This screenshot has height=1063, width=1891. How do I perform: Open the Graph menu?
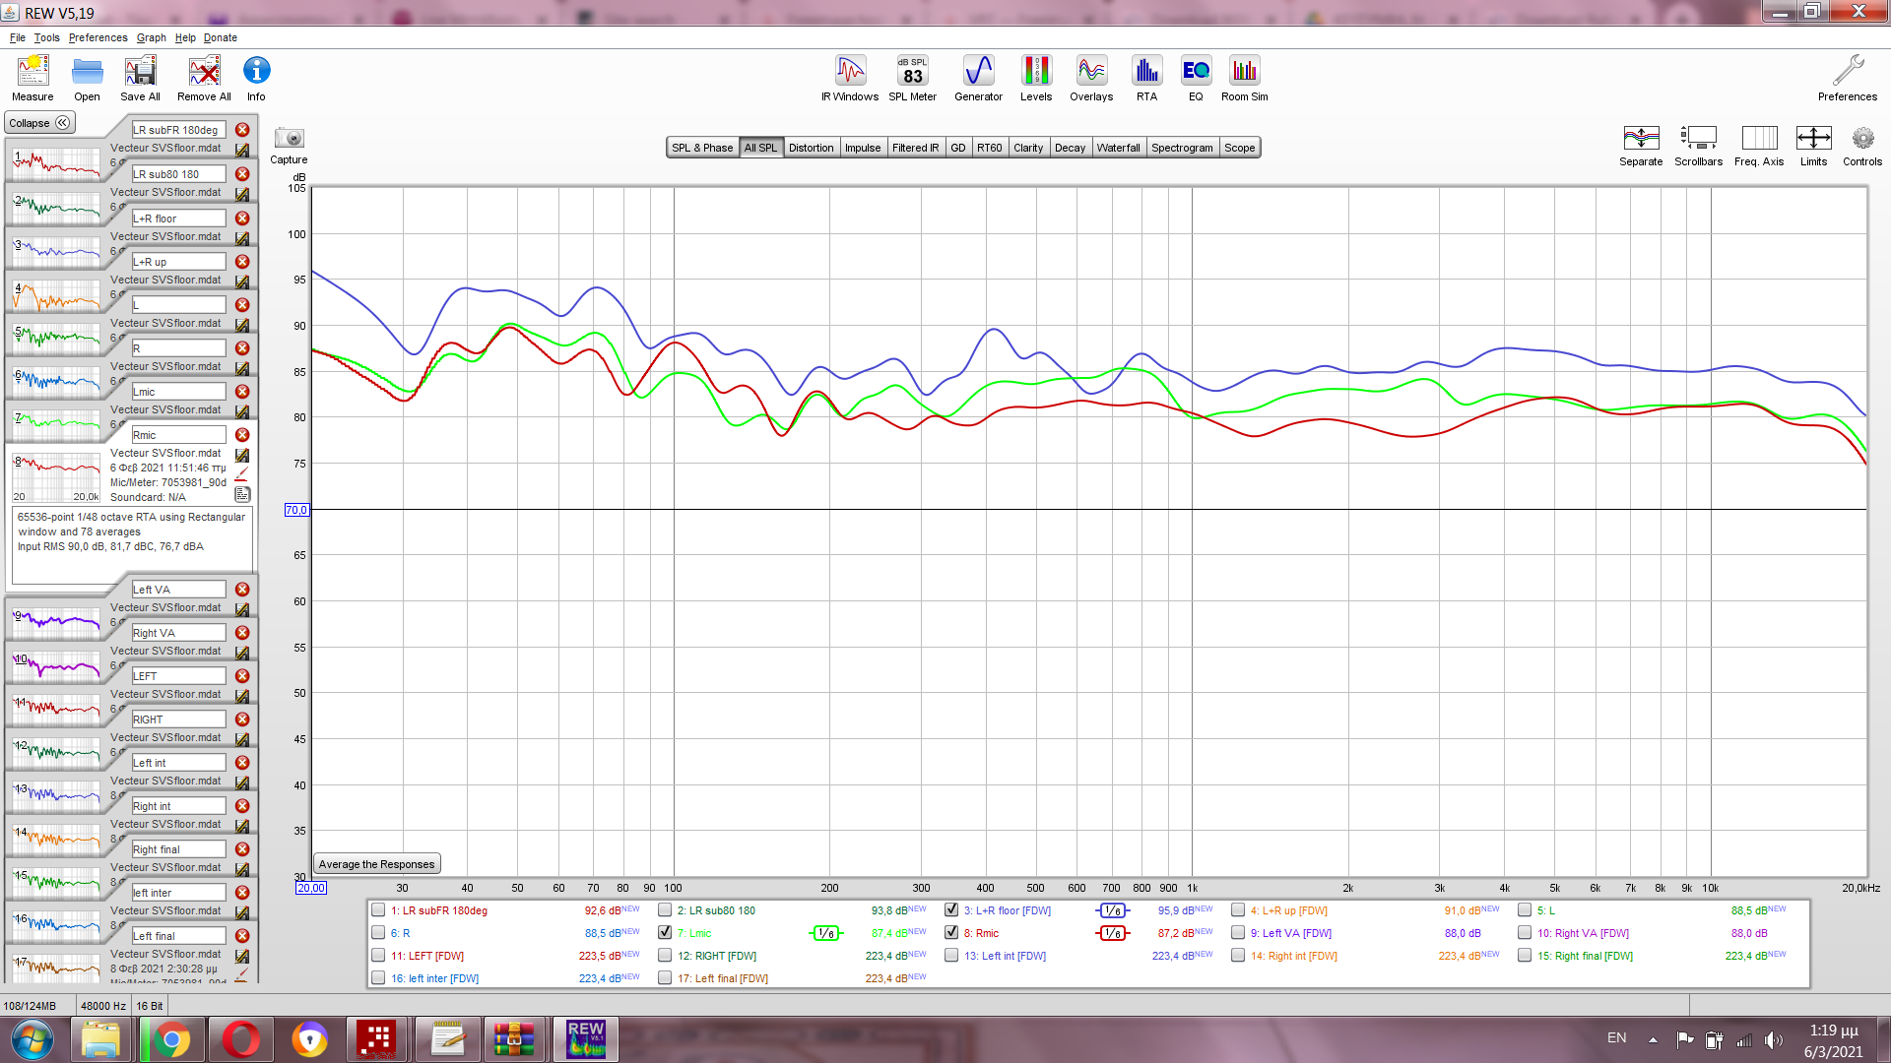[151, 37]
